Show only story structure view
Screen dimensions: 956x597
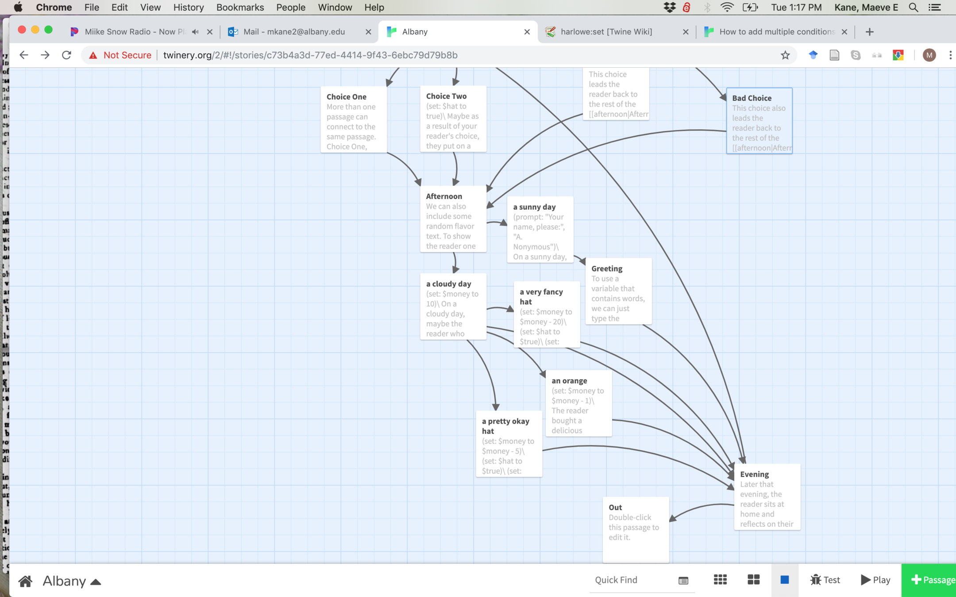[785, 580]
